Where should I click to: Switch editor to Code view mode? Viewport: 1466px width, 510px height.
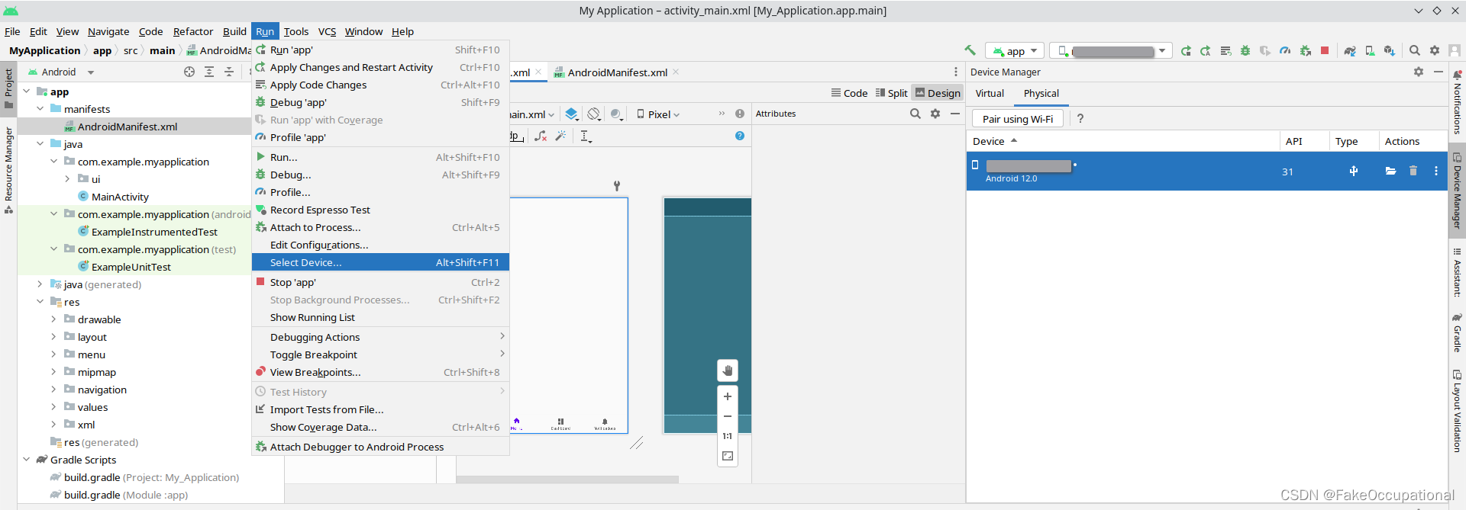point(849,93)
